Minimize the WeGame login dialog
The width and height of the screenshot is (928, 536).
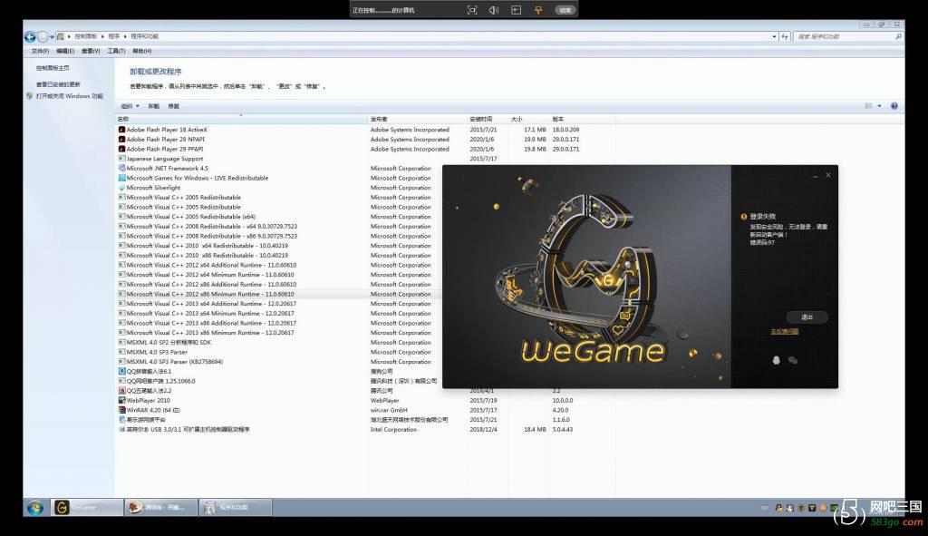(816, 176)
